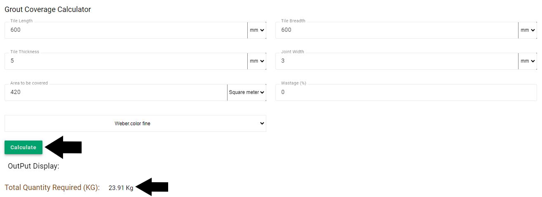The width and height of the screenshot is (542, 197).
Task: Focus the Tile Breadth value field
Action: point(397,30)
